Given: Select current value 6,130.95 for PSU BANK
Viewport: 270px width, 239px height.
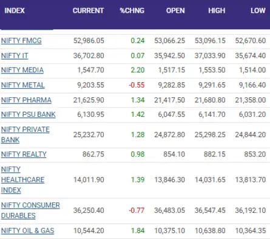Looking at the screenshot, I should pyautogui.click(x=90, y=114).
